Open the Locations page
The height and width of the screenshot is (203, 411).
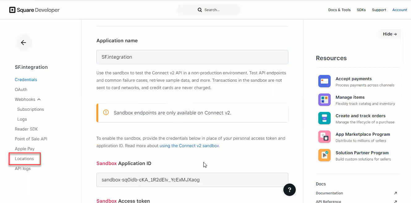tap(24, 159)
